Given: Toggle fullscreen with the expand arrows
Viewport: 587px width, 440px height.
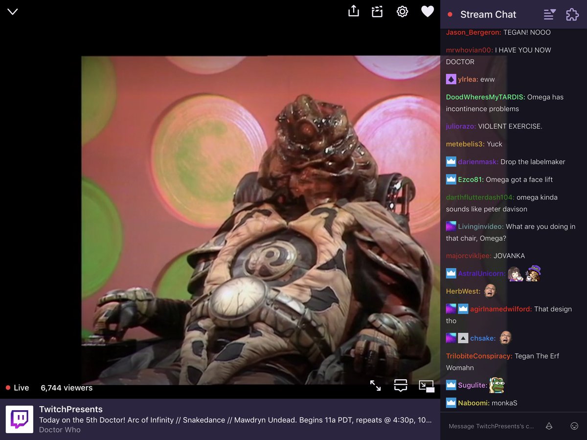Looking at the screenshot, I should 376,386.
